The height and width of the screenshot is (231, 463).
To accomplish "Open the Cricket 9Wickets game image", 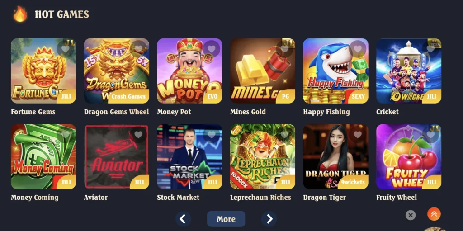I will [409, 71].
